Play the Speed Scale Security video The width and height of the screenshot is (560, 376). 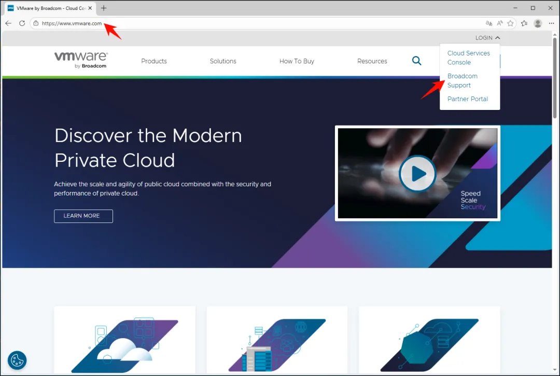(417, 174)
